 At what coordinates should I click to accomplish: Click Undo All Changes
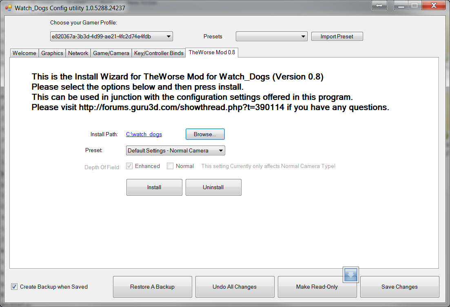(235, 287)
